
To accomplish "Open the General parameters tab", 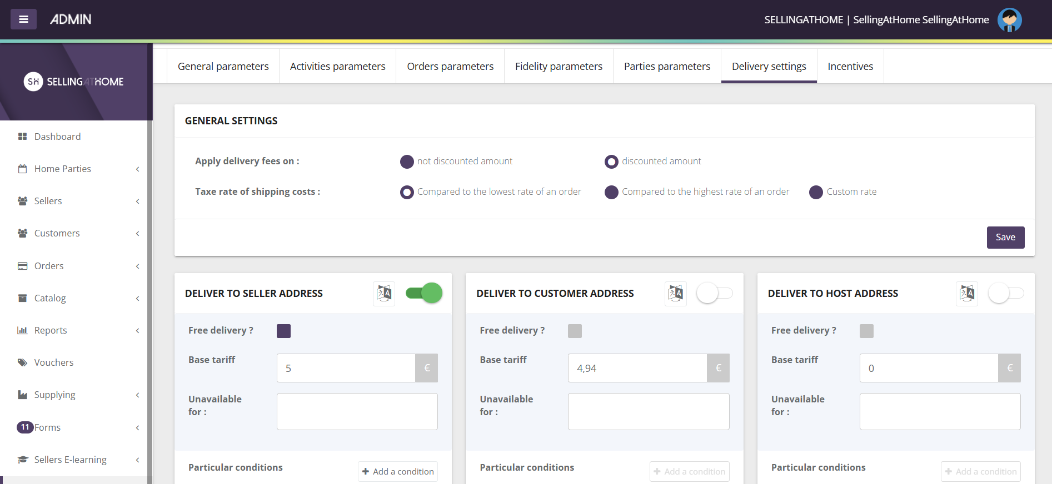I will point(223,66).
